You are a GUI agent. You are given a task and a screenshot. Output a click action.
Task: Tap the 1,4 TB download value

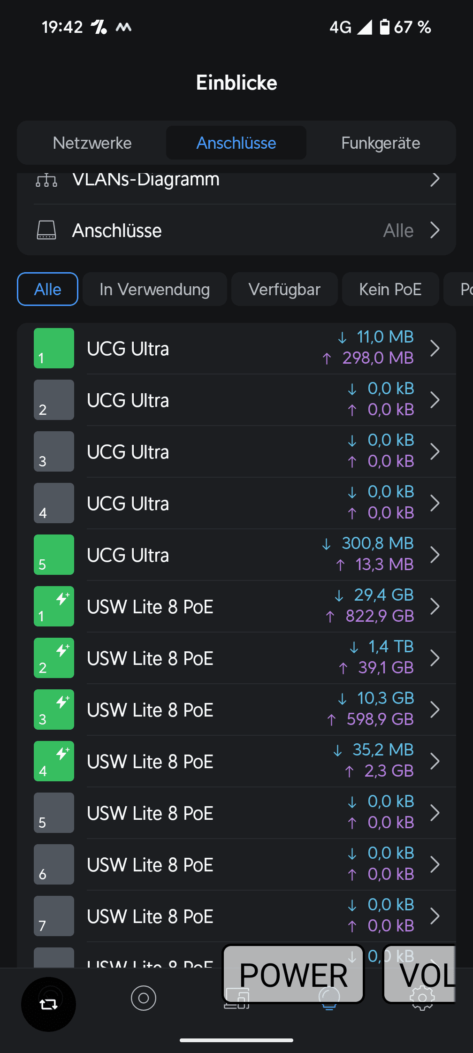click(390, 646)
